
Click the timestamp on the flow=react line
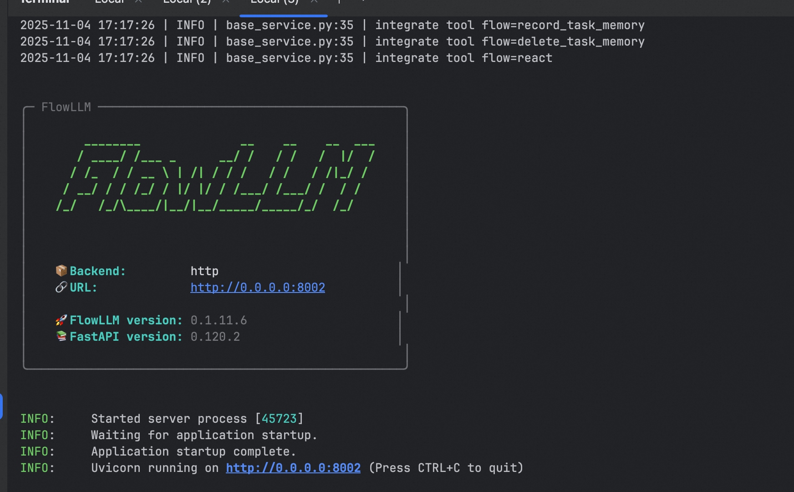(87, 58)
